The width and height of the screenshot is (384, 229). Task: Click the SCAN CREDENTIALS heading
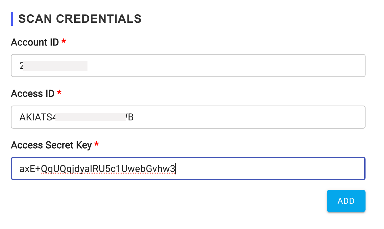coord(80,19)
